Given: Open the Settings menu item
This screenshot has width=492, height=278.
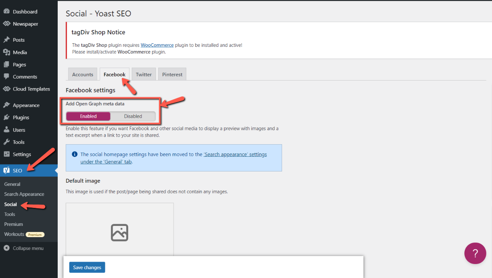Looking at the screenshot, I should (29, 154).
